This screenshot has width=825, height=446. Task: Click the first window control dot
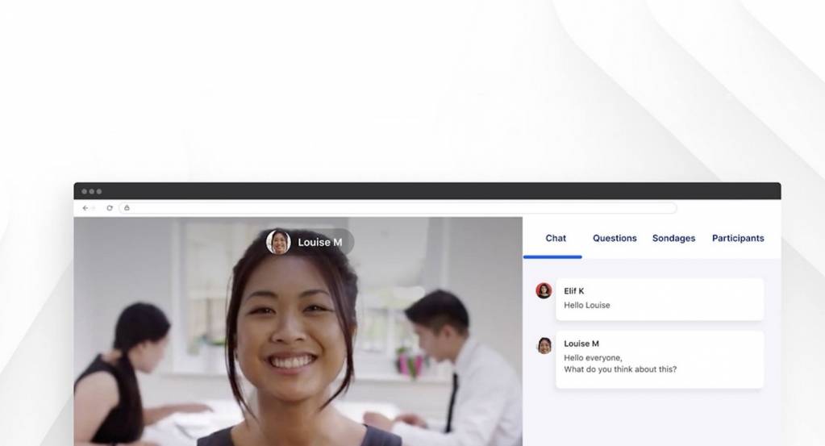[x=84, y=191]
